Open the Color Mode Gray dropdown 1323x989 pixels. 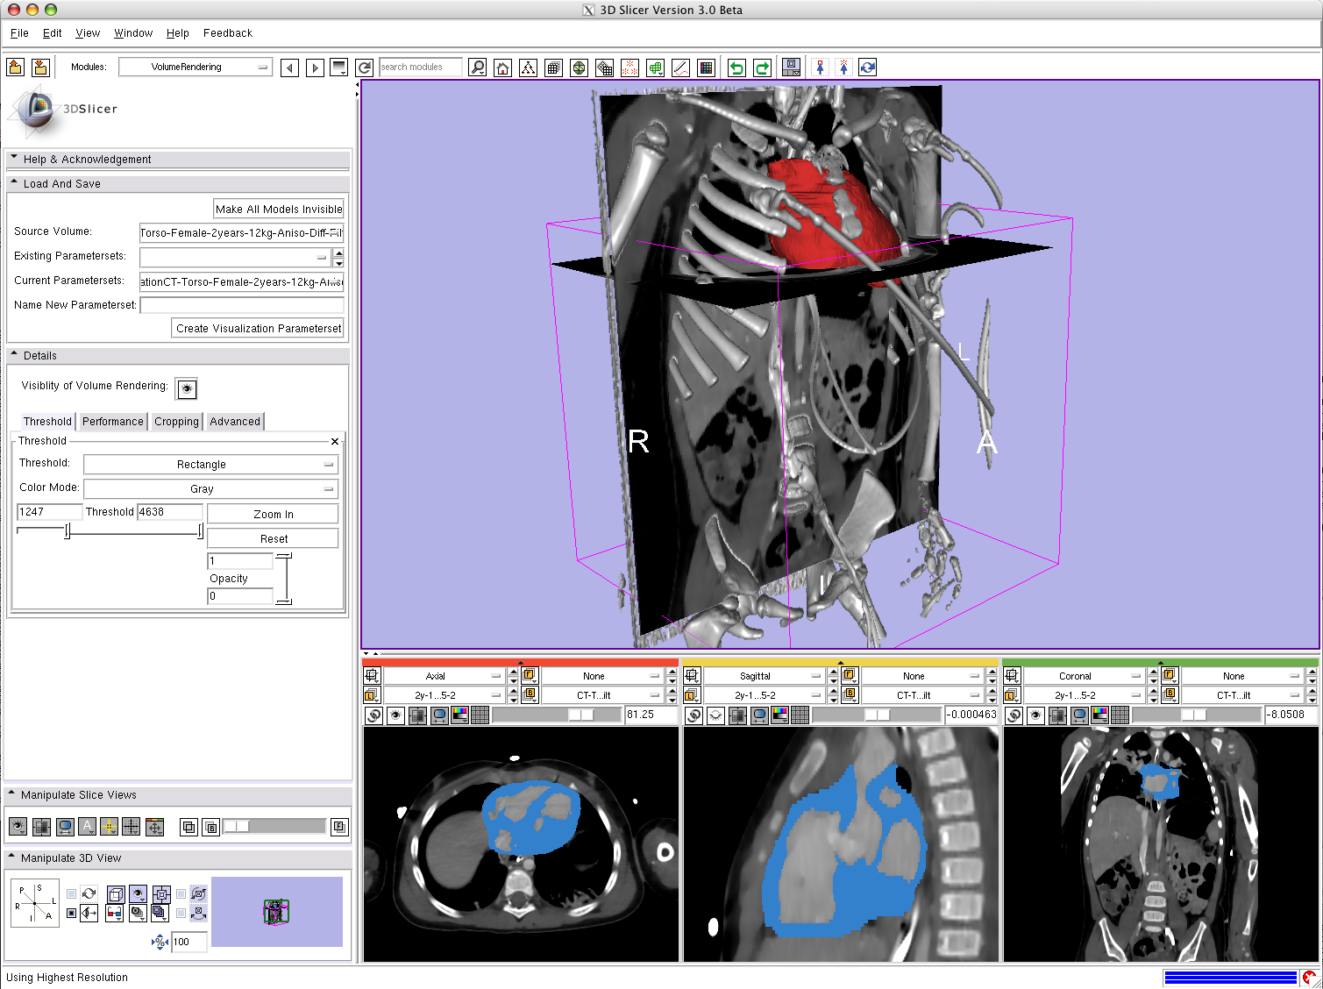click(x=210, y=488)
